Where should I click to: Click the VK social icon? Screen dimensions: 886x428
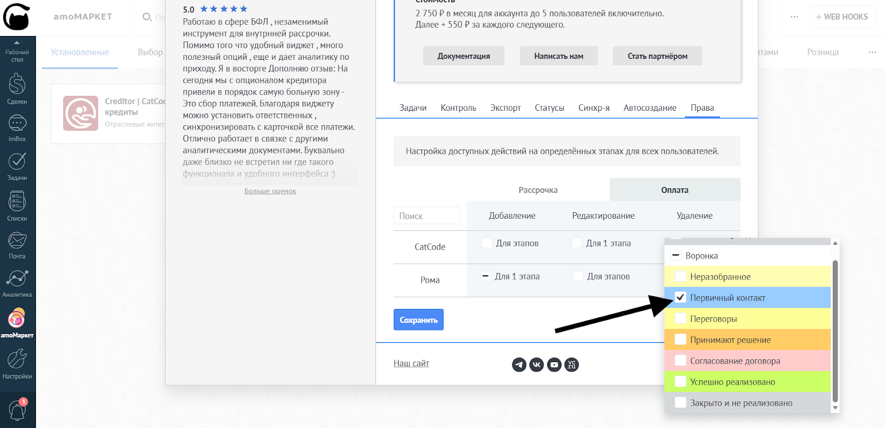[x=537, y=364]
